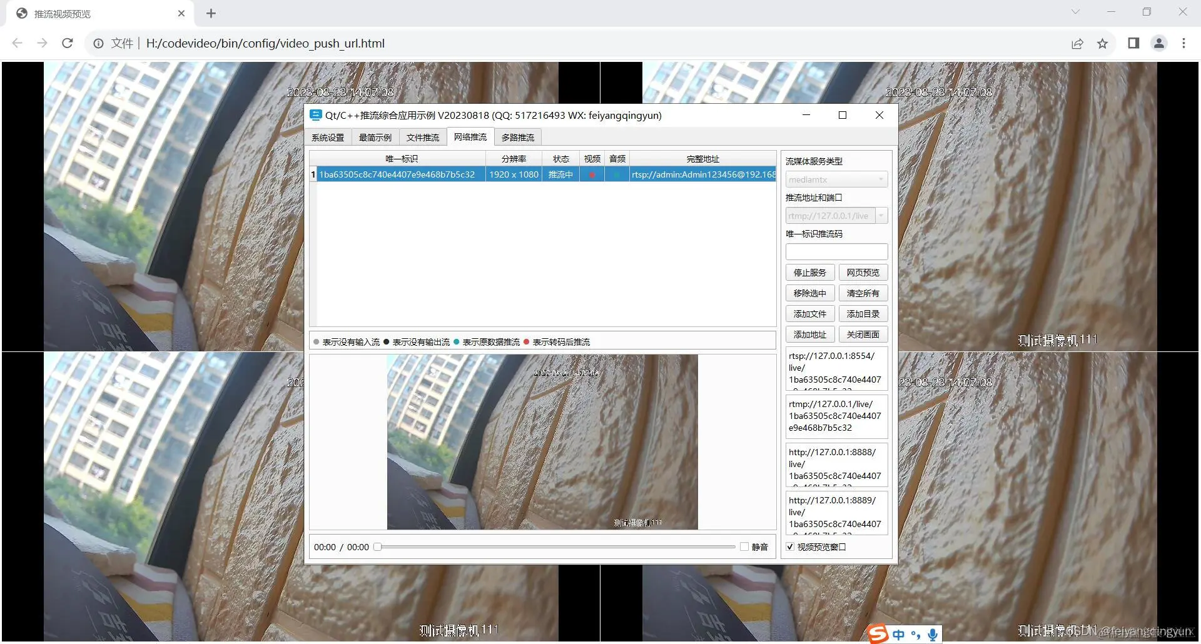Select the 网络推流 tab
The height and width of the screenshot is (644, 1201).
coord(470,137)
